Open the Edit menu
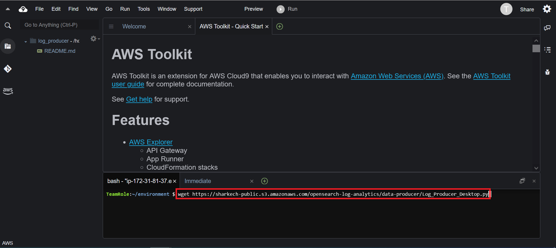 click(56, 9)
